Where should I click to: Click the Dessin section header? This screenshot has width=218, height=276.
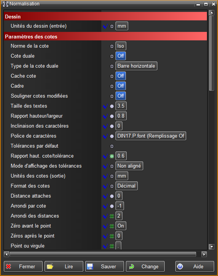click(105, 17)
